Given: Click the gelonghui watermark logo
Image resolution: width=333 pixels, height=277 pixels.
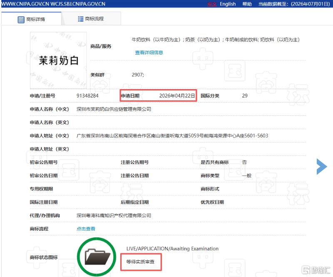Looking at the screenshot, I should pos(316,270).
